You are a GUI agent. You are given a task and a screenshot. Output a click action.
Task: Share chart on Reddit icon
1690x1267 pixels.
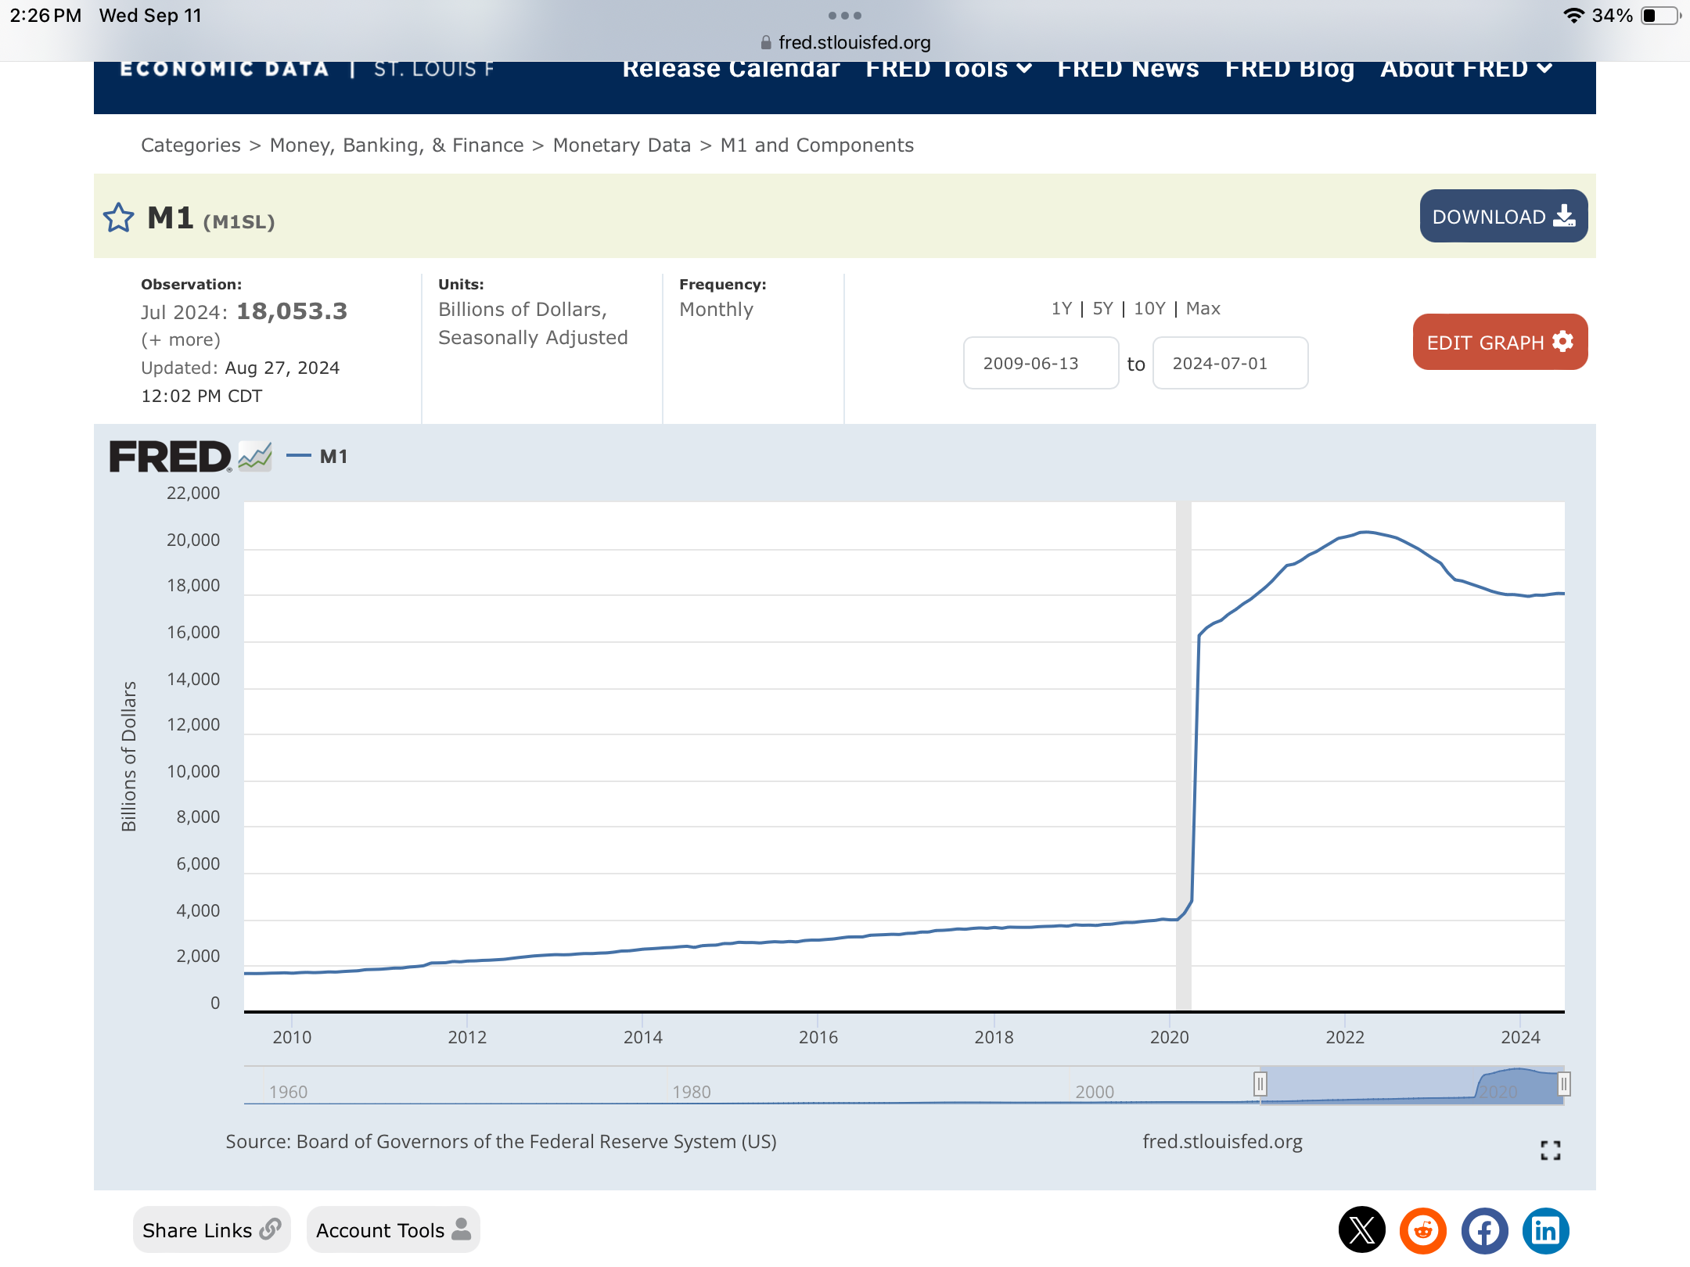point(1422,1230)
